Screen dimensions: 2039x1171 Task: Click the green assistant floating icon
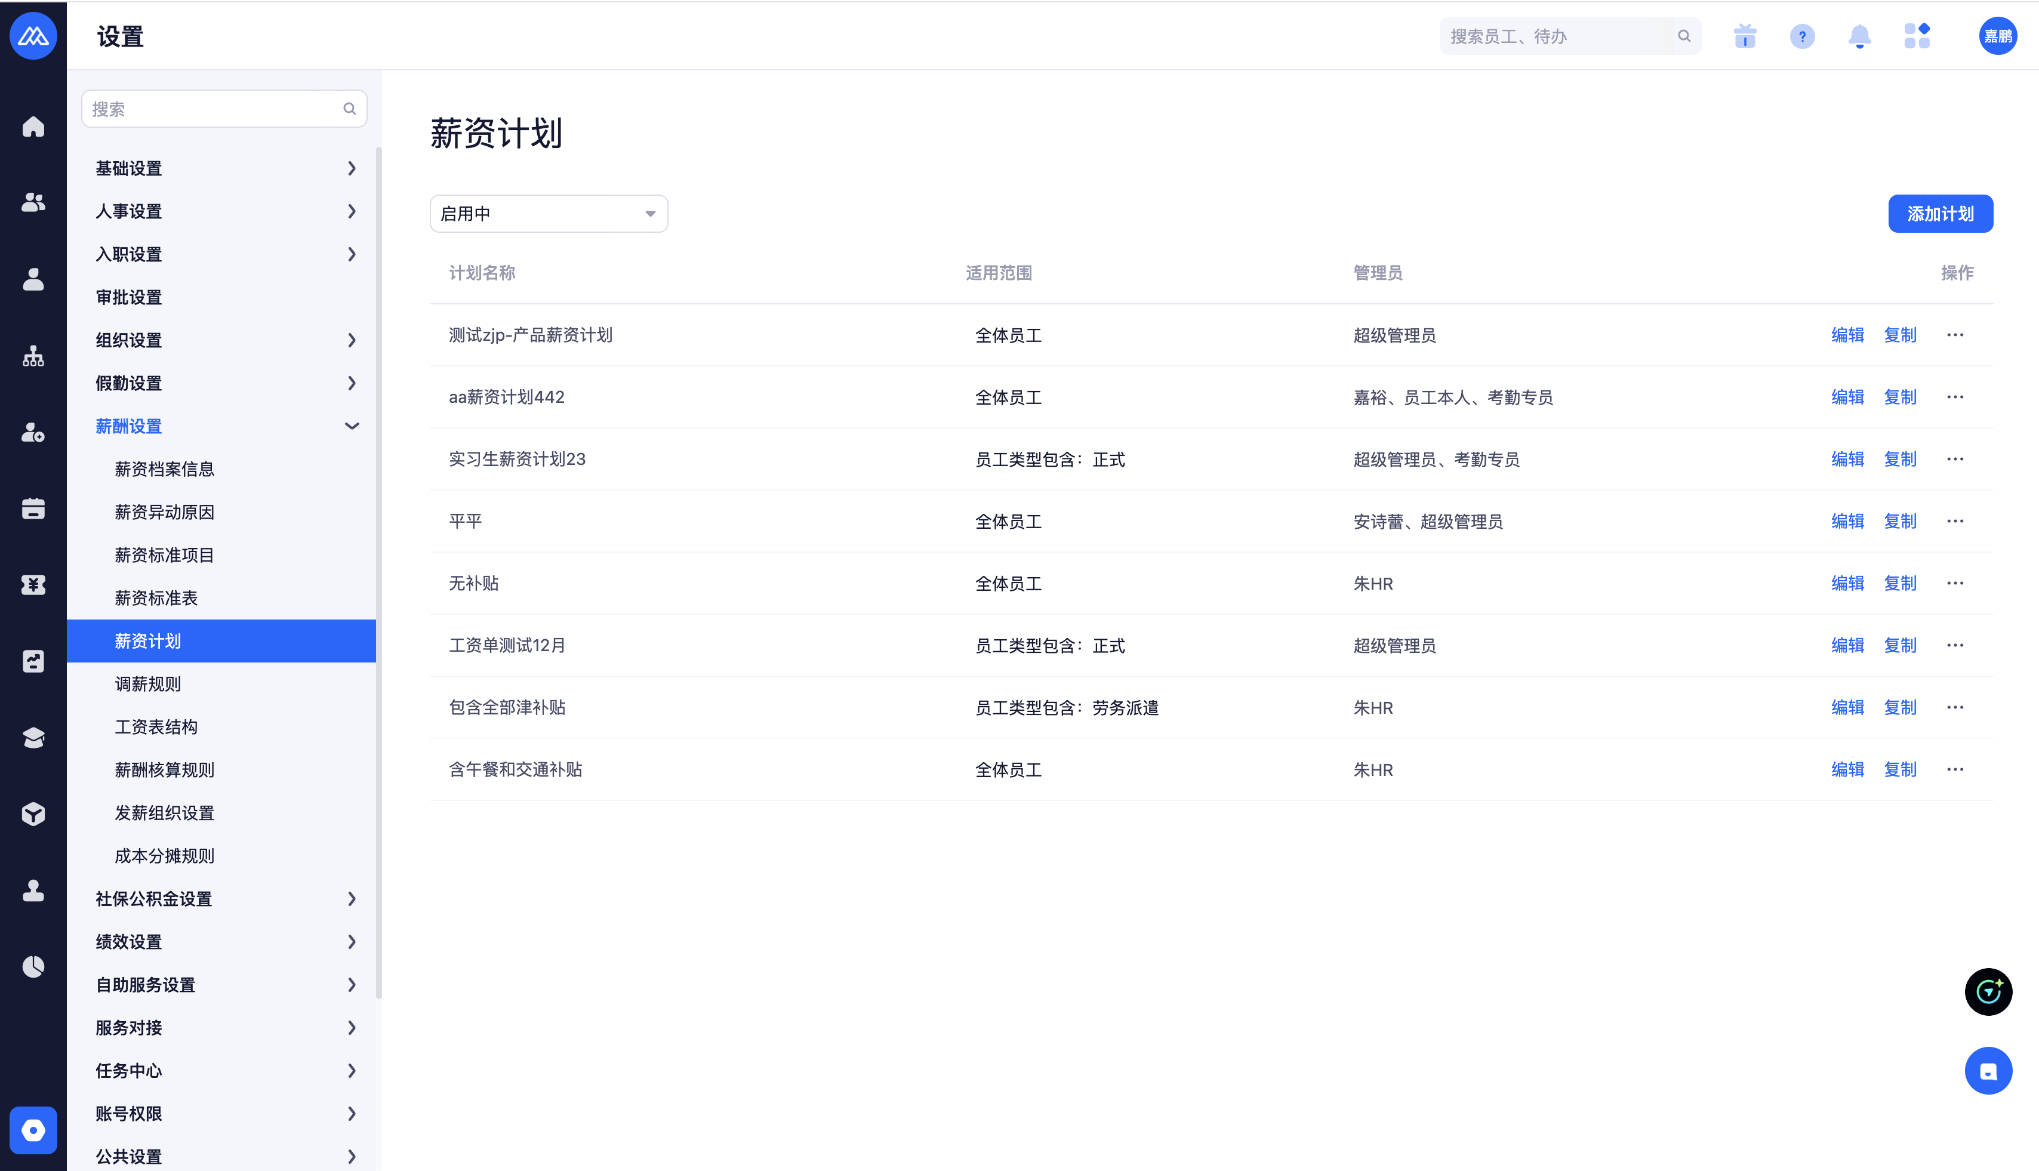click(x=1988, y=992)
